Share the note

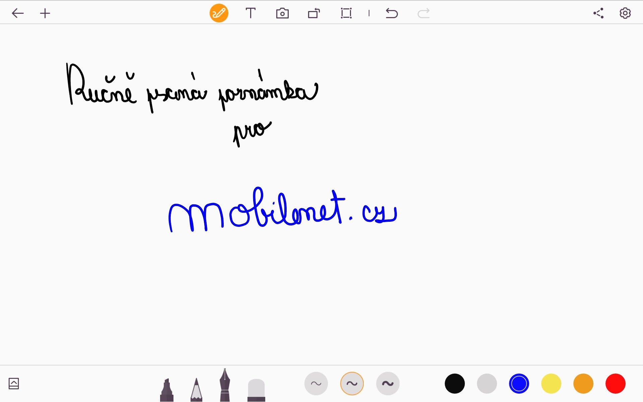point(598,13)
